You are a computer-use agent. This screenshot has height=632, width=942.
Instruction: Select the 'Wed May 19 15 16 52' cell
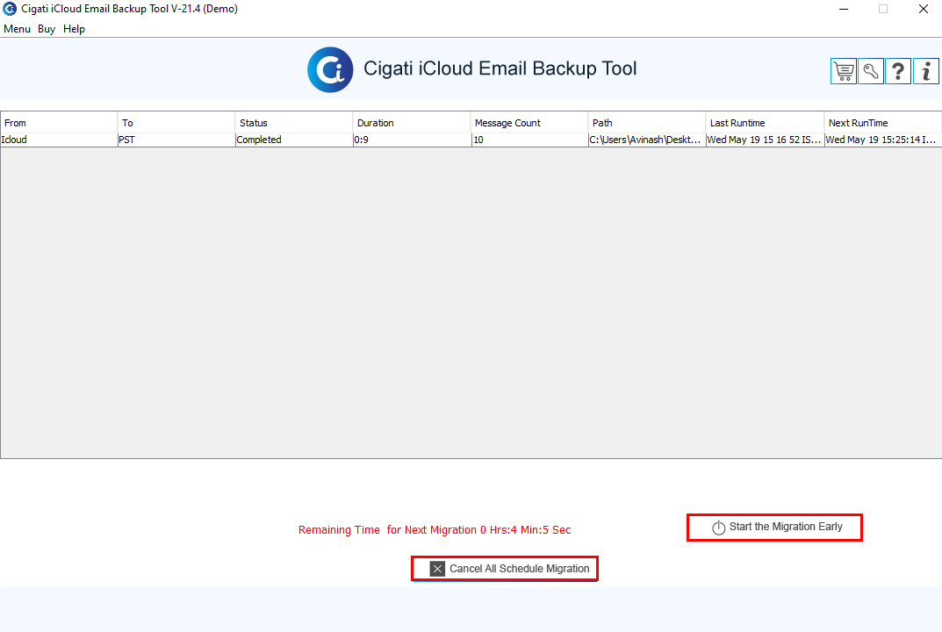point(765,140)
